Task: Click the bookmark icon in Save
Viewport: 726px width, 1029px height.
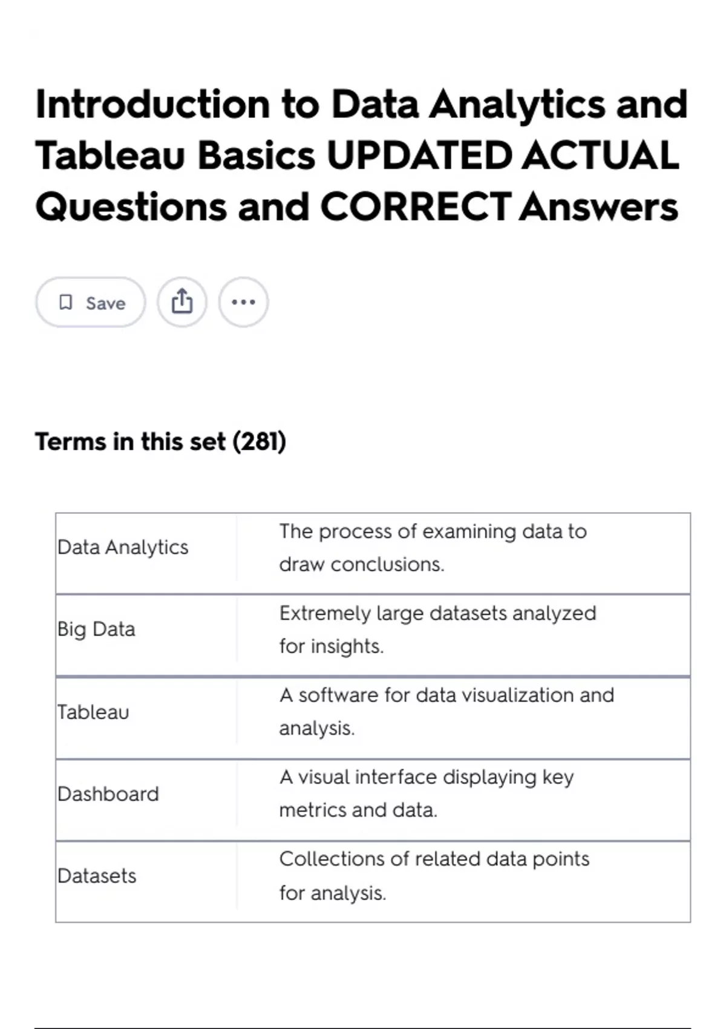Action: click(x=65, y=302)
